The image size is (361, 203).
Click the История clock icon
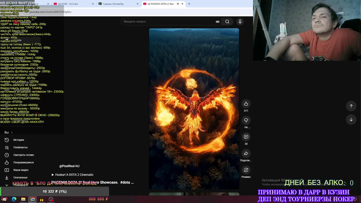(x=7, y=140)
